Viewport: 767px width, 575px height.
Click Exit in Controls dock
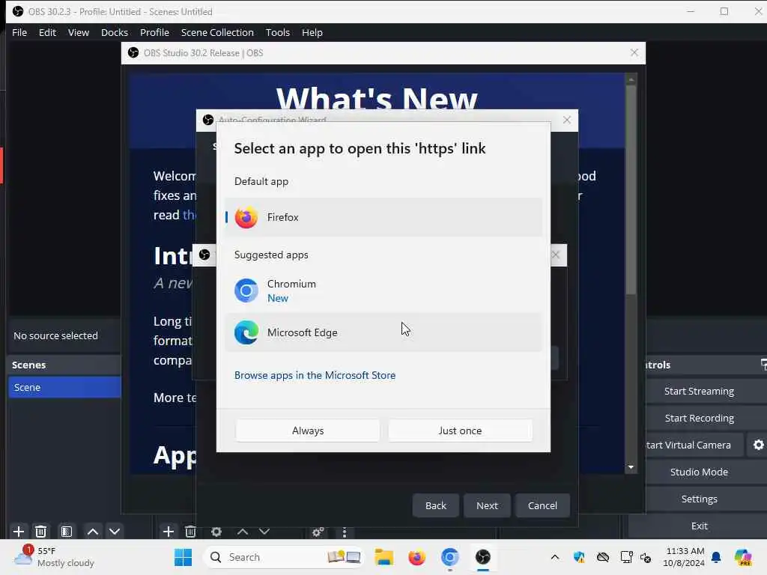point(699,526)
